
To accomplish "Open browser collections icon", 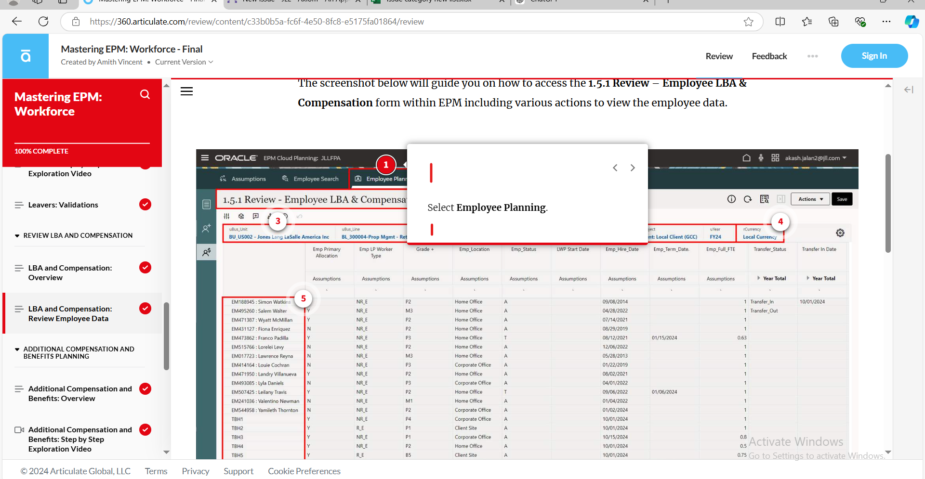I will pos(833,22).
